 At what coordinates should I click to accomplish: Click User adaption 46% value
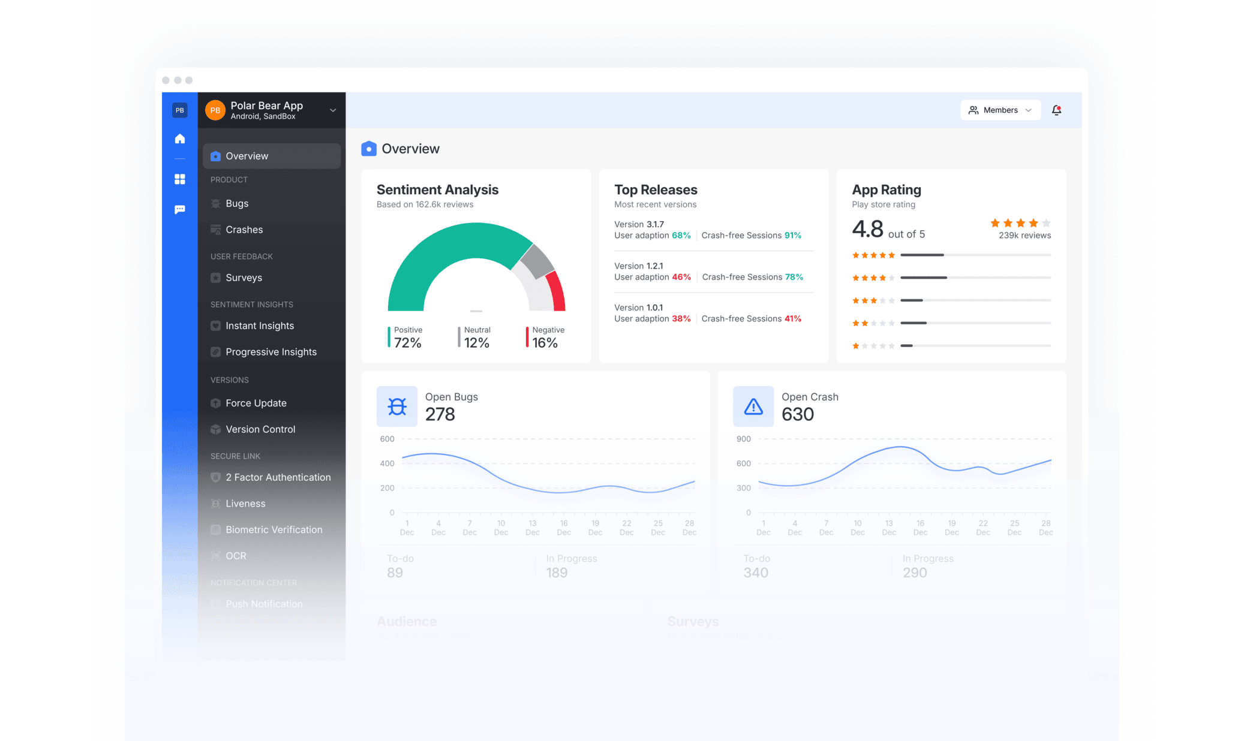pos(681,277)
